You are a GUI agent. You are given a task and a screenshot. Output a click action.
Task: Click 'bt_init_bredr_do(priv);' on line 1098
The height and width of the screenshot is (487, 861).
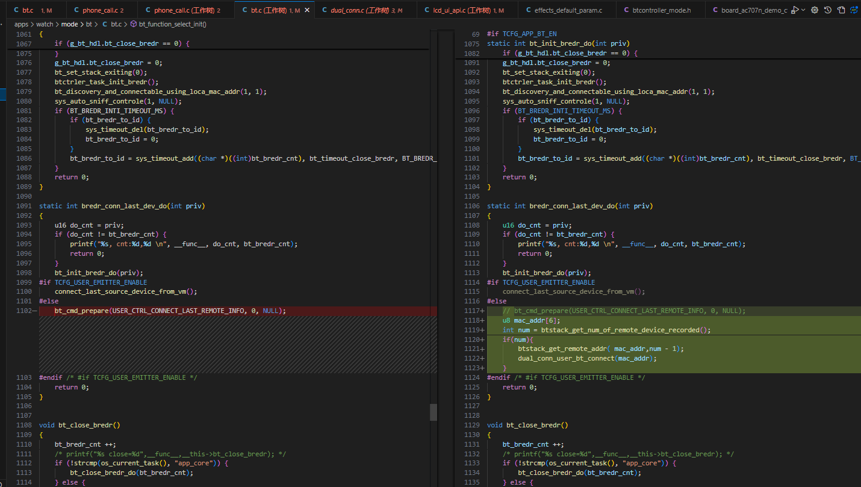(x=98, y=273)
